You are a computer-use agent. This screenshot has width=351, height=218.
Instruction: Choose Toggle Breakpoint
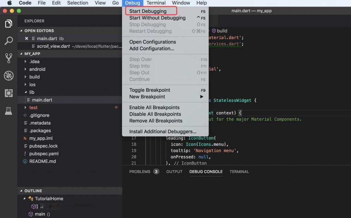click(x=166, y=90)
